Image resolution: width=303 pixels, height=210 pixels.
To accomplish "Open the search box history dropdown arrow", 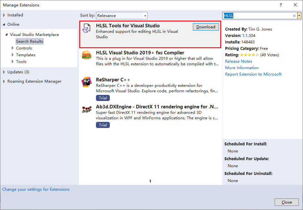I will pyautogui.click(x=299, y=16).
